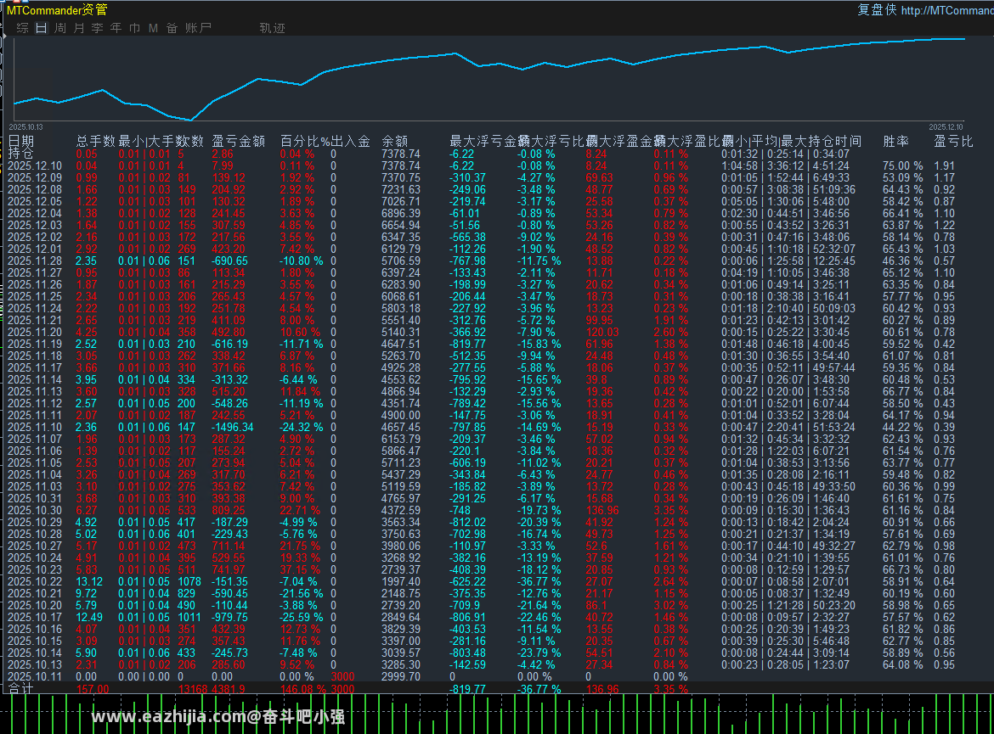
Task: Click the percentage 37.15 %
Action: (301, 570)
